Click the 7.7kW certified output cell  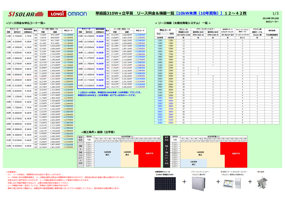pos(28,108)
